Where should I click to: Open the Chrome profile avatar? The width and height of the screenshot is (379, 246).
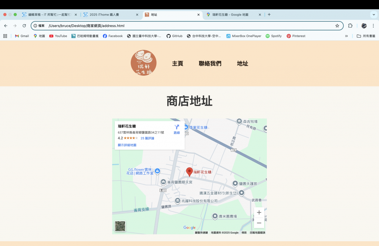(x=364, y=26)
